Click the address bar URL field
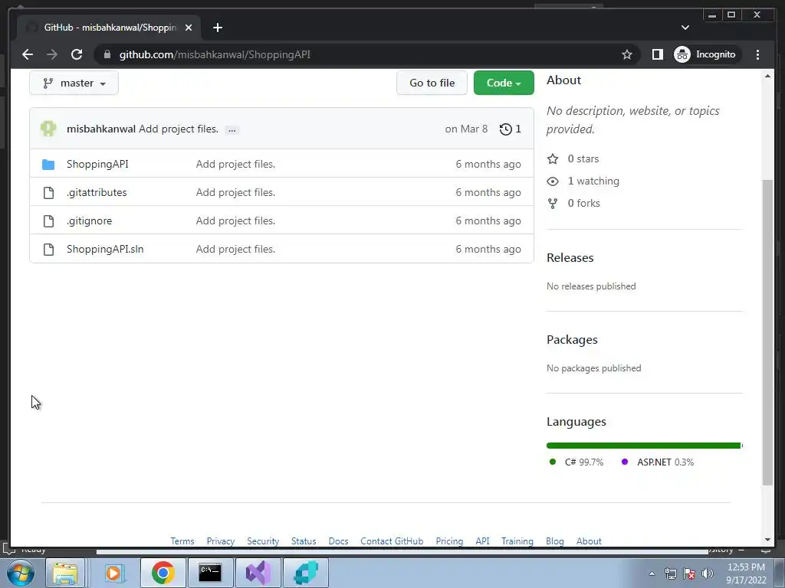Viewport: 785px width, 588px height. tap(368, 54)
